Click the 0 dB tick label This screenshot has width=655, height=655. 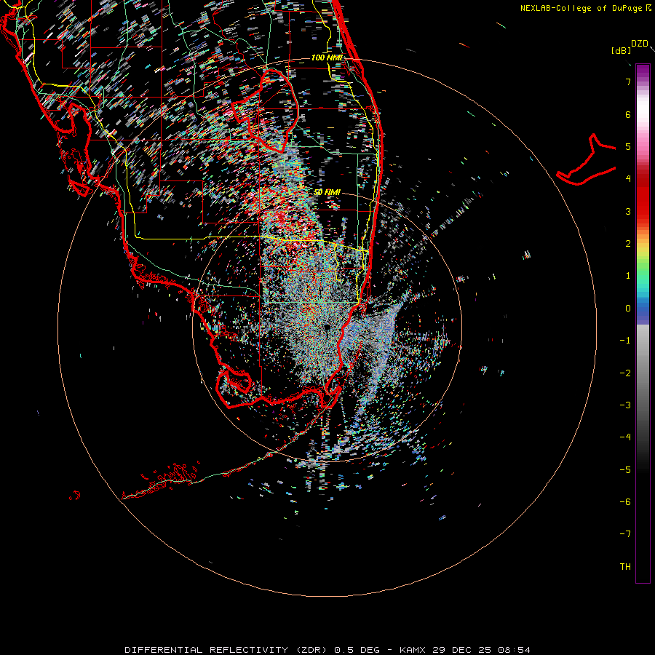click(x=628, y=309)
